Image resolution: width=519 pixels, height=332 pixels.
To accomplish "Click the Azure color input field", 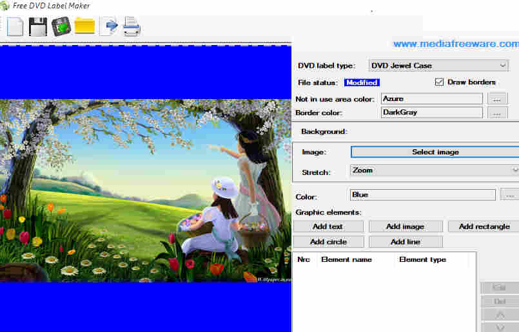I will click(432, 99).
